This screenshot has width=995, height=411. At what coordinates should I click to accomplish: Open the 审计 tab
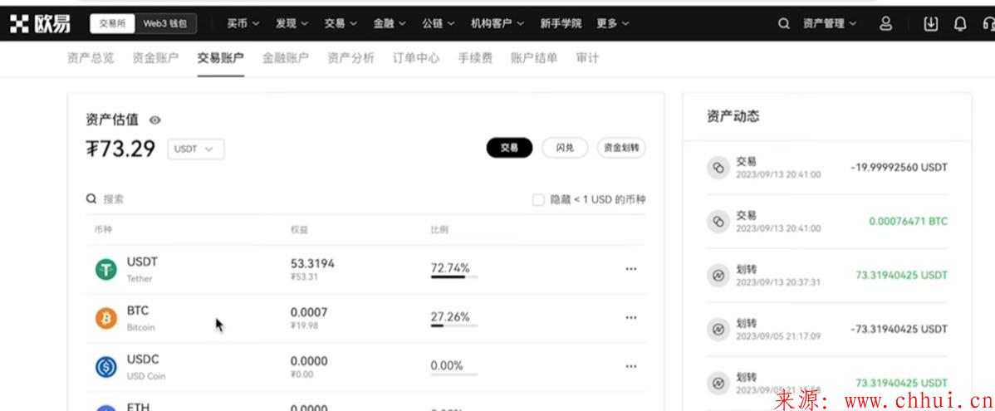(587, 58)
